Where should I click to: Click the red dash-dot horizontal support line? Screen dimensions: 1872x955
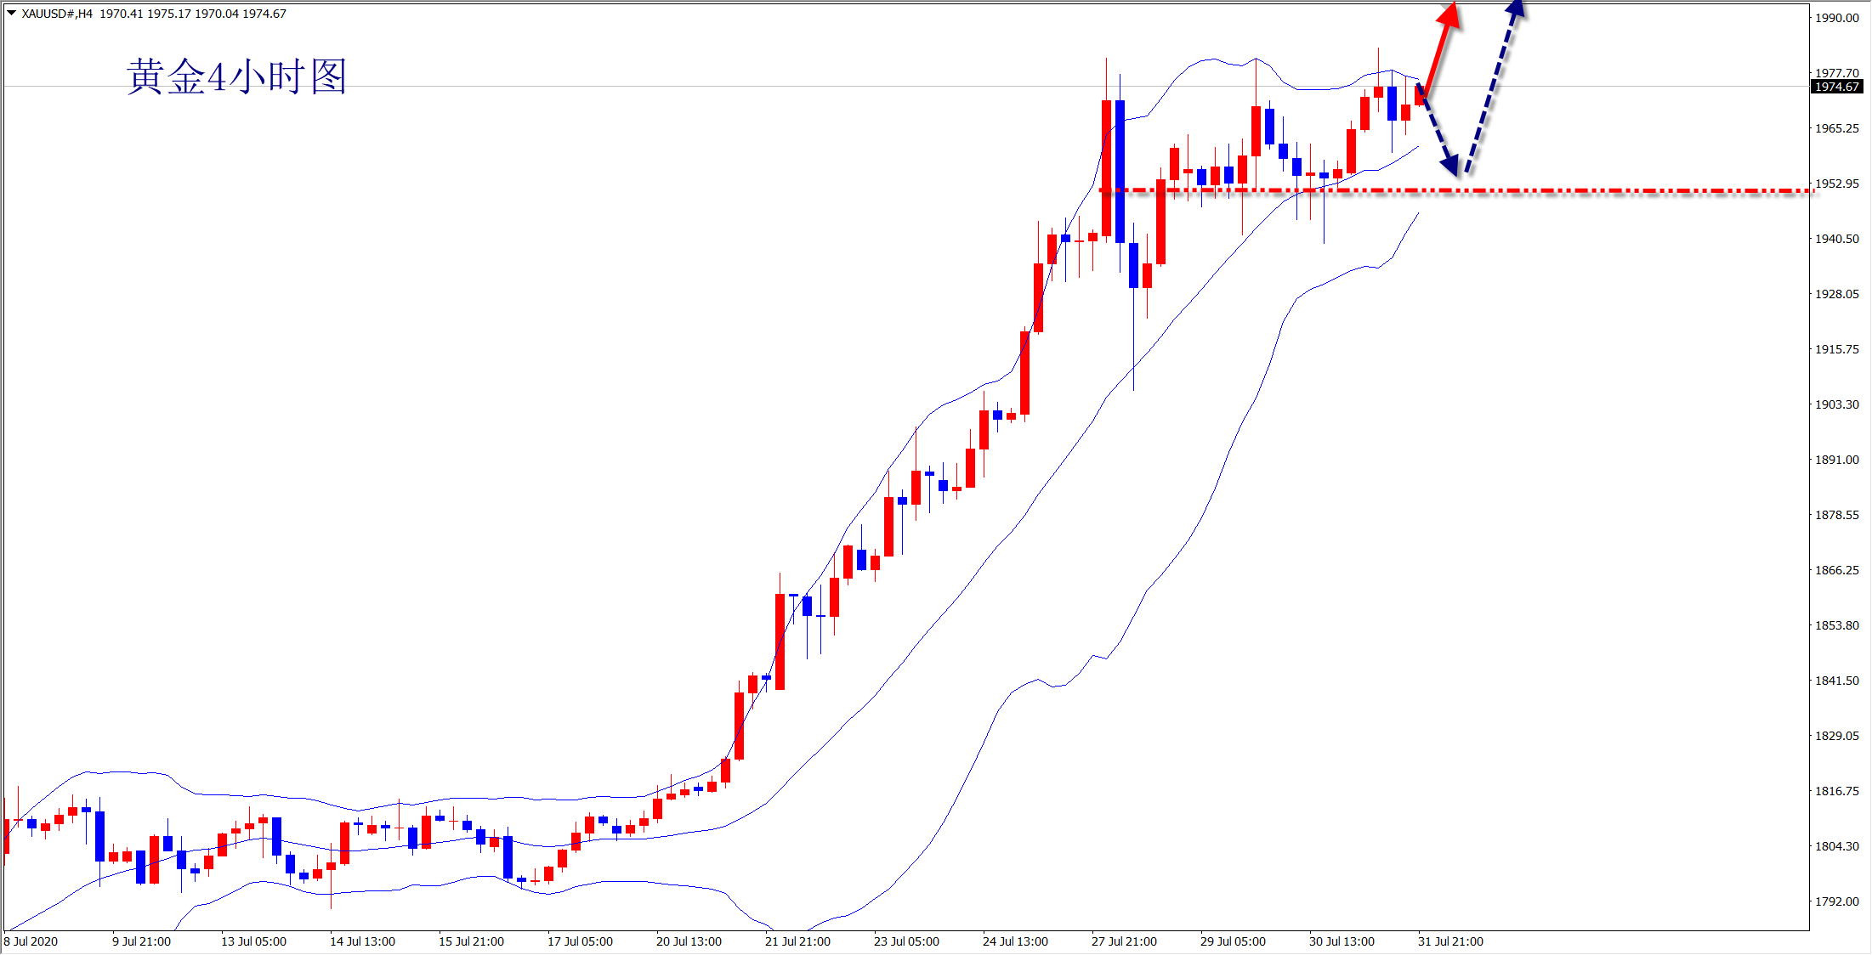coord(1615,190)
